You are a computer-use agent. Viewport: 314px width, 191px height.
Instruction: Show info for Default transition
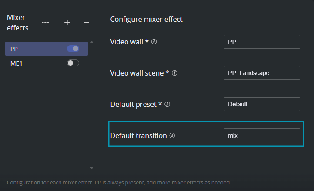pyautogui.click(x=172, y=135)
